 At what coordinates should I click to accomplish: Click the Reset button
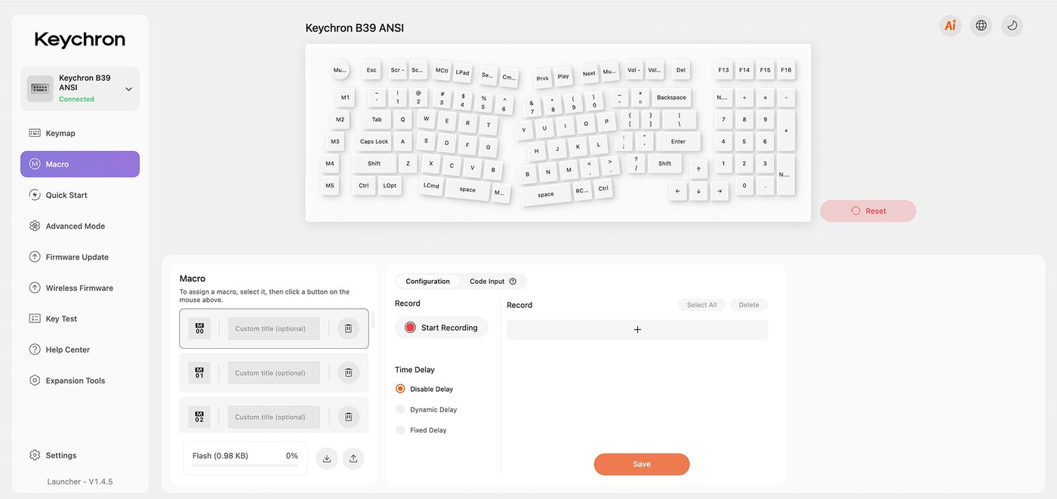[868, 211]
